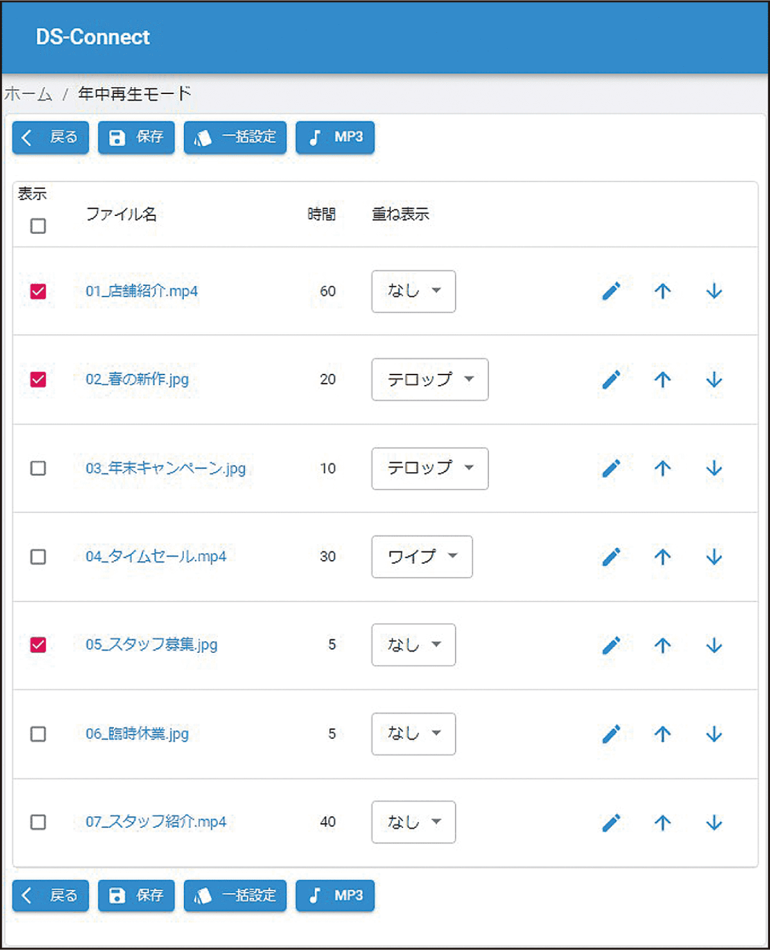Click the floppy disk save icon on 保存 button
Viewport: 770px width, 950px height.
coord(117,137)
